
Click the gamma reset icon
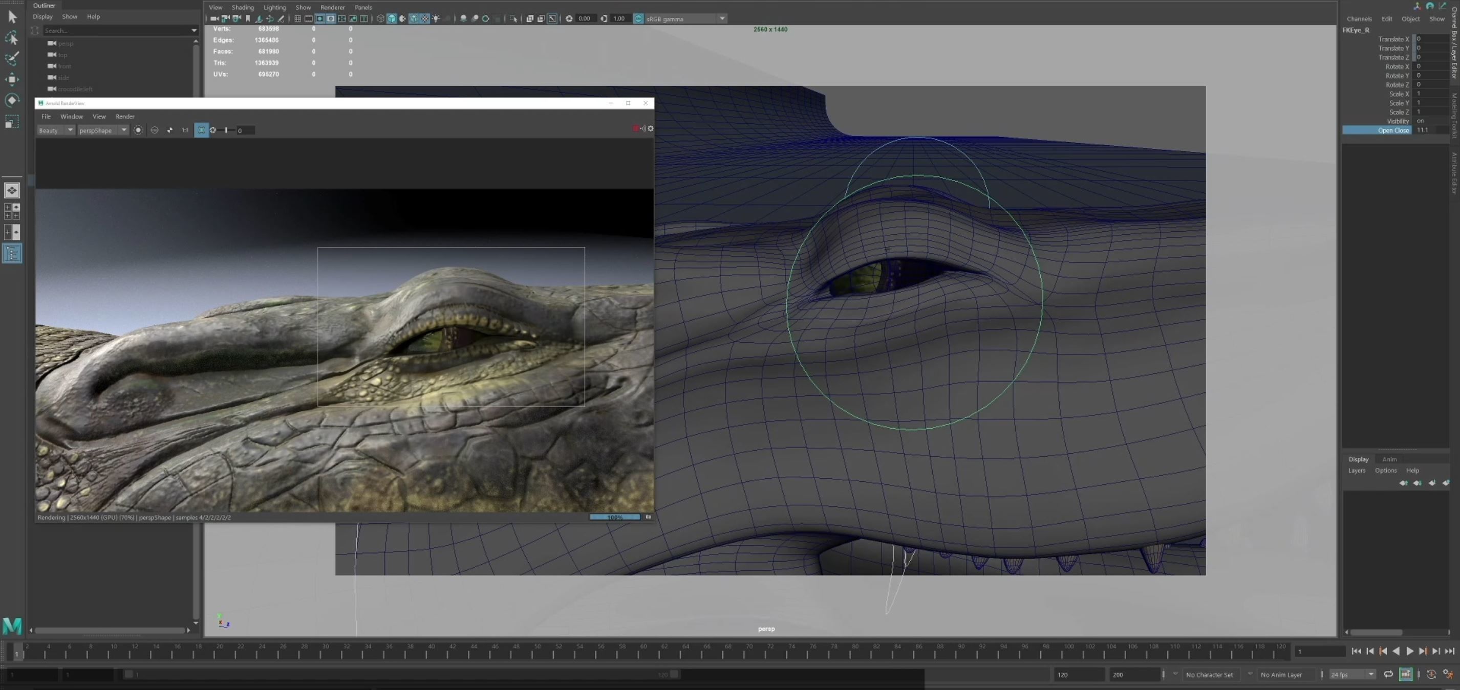click(604, 19)
